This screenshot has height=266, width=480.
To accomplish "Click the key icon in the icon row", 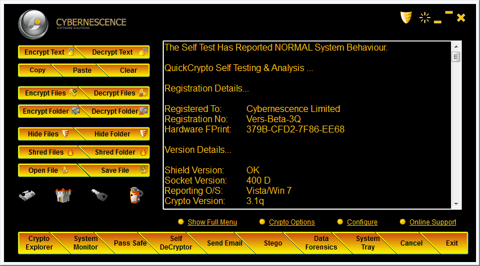I will 100,195.
